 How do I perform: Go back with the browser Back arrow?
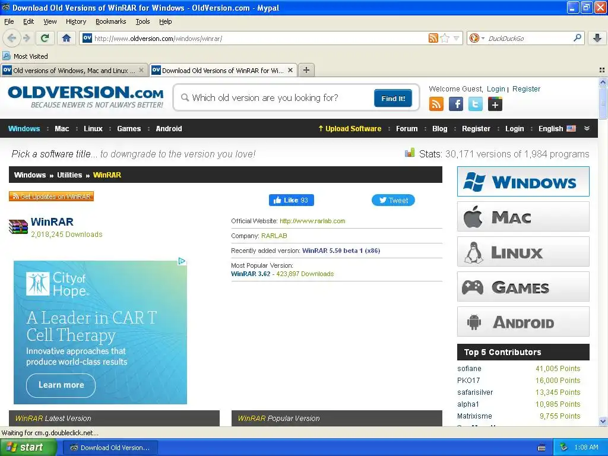[x=11, y=38]
